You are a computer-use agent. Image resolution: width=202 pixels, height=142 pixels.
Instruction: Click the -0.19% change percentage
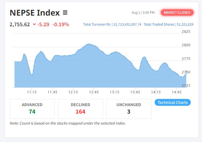pos(61,24)
